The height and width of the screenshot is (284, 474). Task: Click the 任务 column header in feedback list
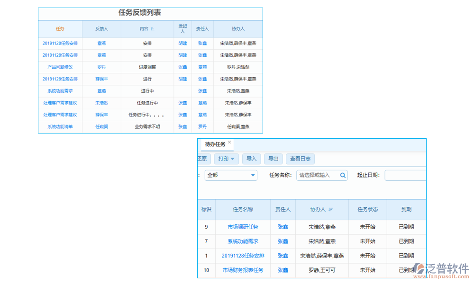tap(60, 29)
